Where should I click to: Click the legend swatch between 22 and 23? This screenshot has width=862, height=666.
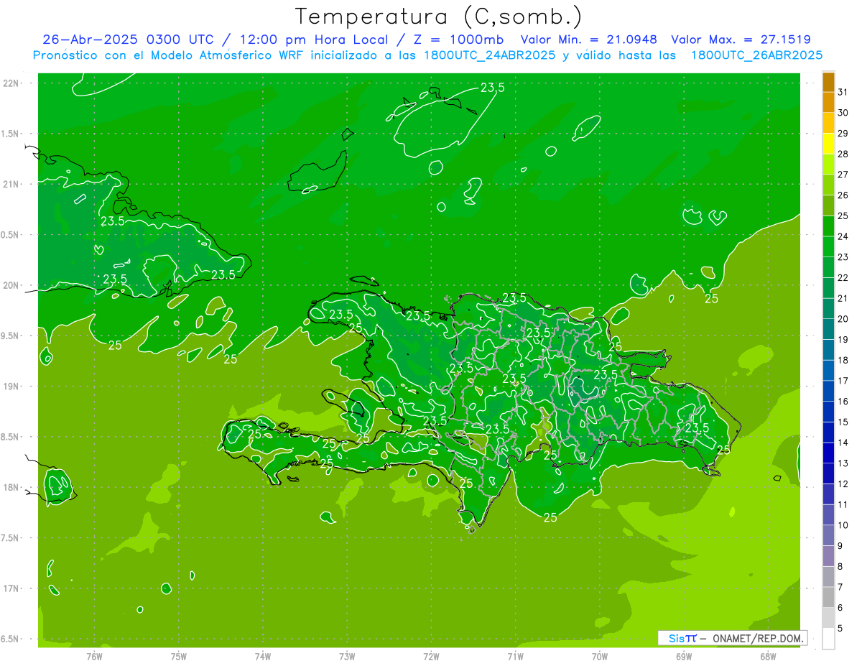pos(828,267)
